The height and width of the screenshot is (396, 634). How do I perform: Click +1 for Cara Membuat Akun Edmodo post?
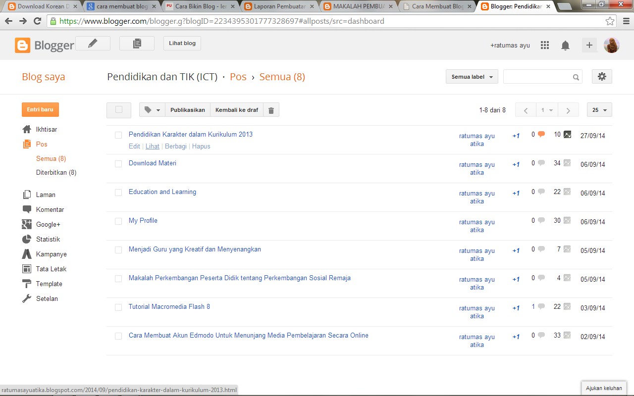516,337
